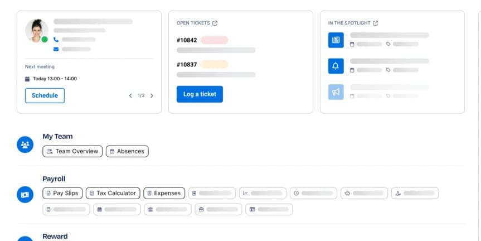Go to the previous meeting with the left chevron
The width and height of the screenshot is (481, 241).
130,96
